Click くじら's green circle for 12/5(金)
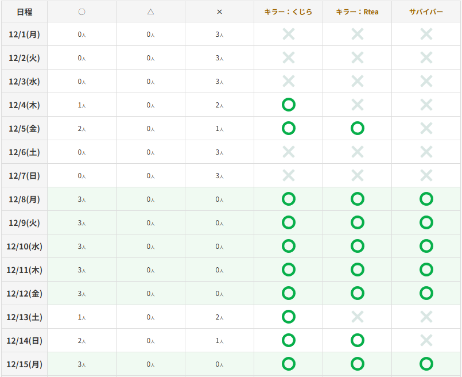462x377 pixels. click(x=289, y=128)
